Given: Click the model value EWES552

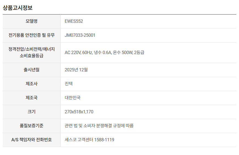Looking at the screenshot, I should coord(74,21).
